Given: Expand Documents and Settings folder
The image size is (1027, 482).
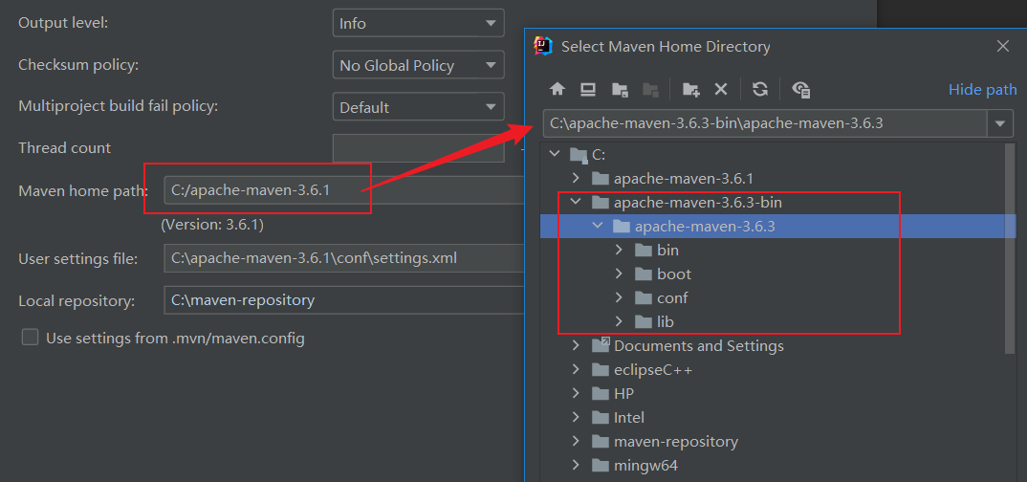Looking at the screenshot, I should coord(576,346).
